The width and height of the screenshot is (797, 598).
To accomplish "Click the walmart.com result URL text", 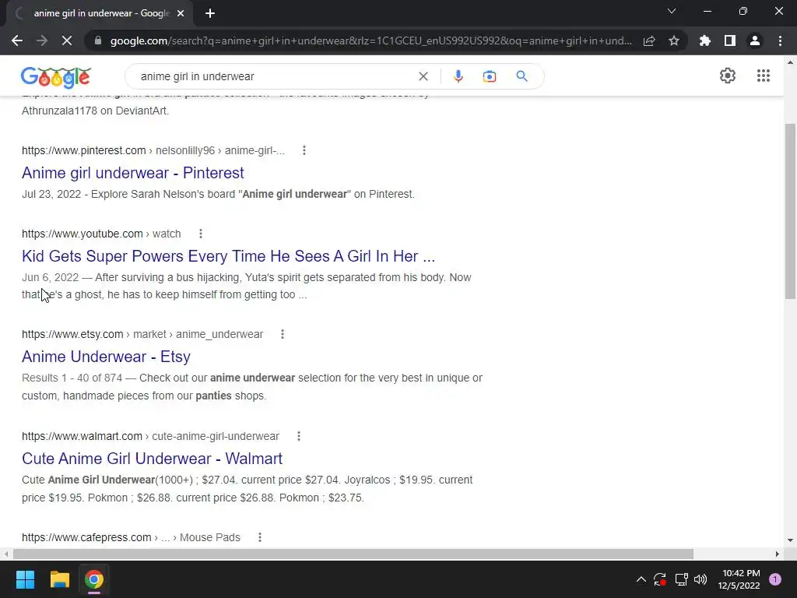I will pos(150,436).
